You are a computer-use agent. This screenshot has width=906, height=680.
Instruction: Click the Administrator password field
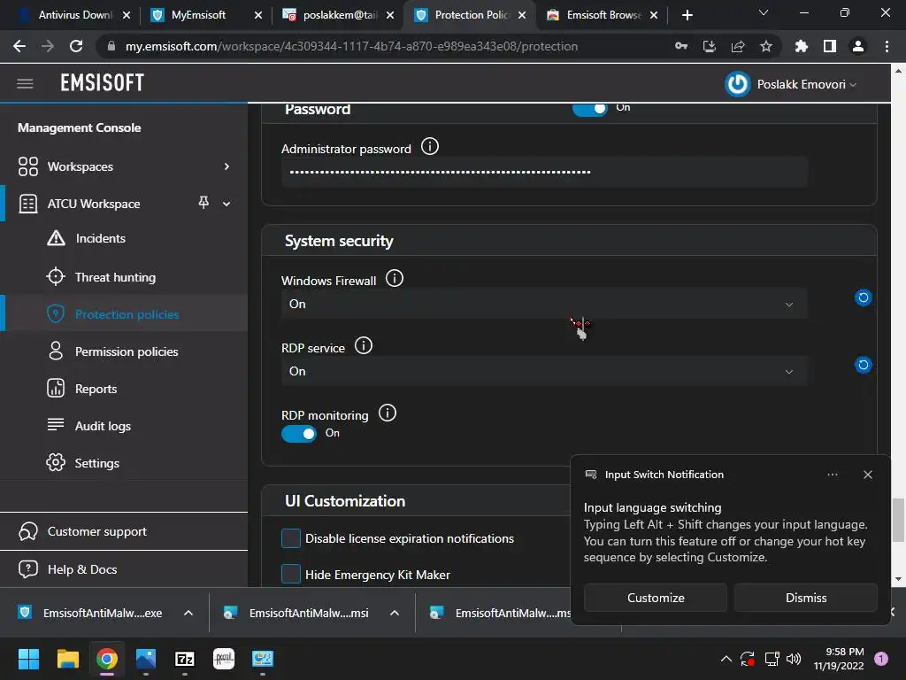click(x=544, y=173)
